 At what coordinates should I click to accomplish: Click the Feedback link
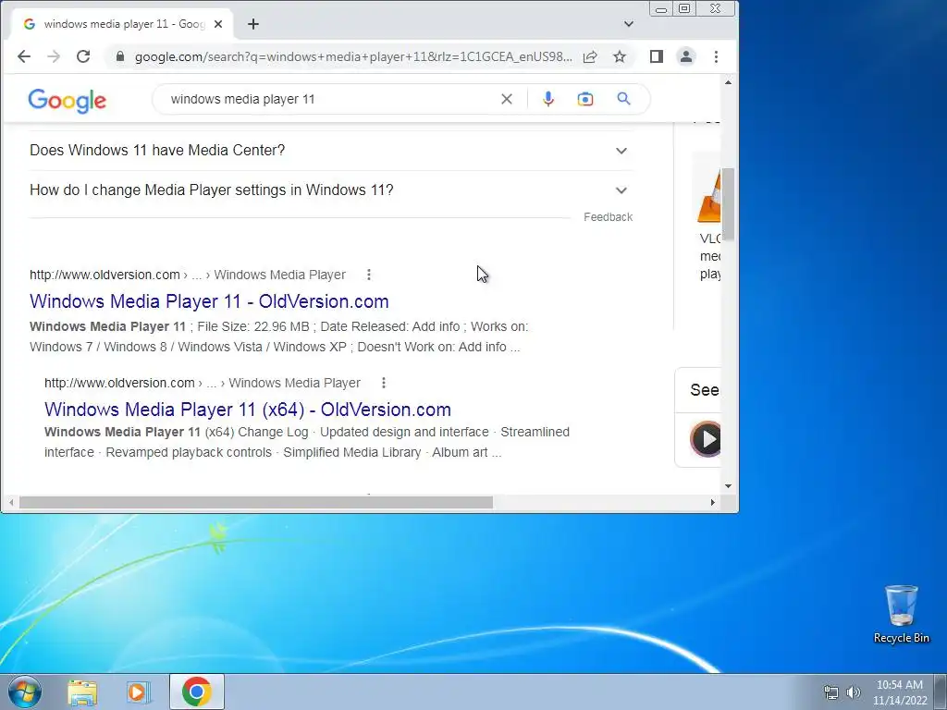608,217
